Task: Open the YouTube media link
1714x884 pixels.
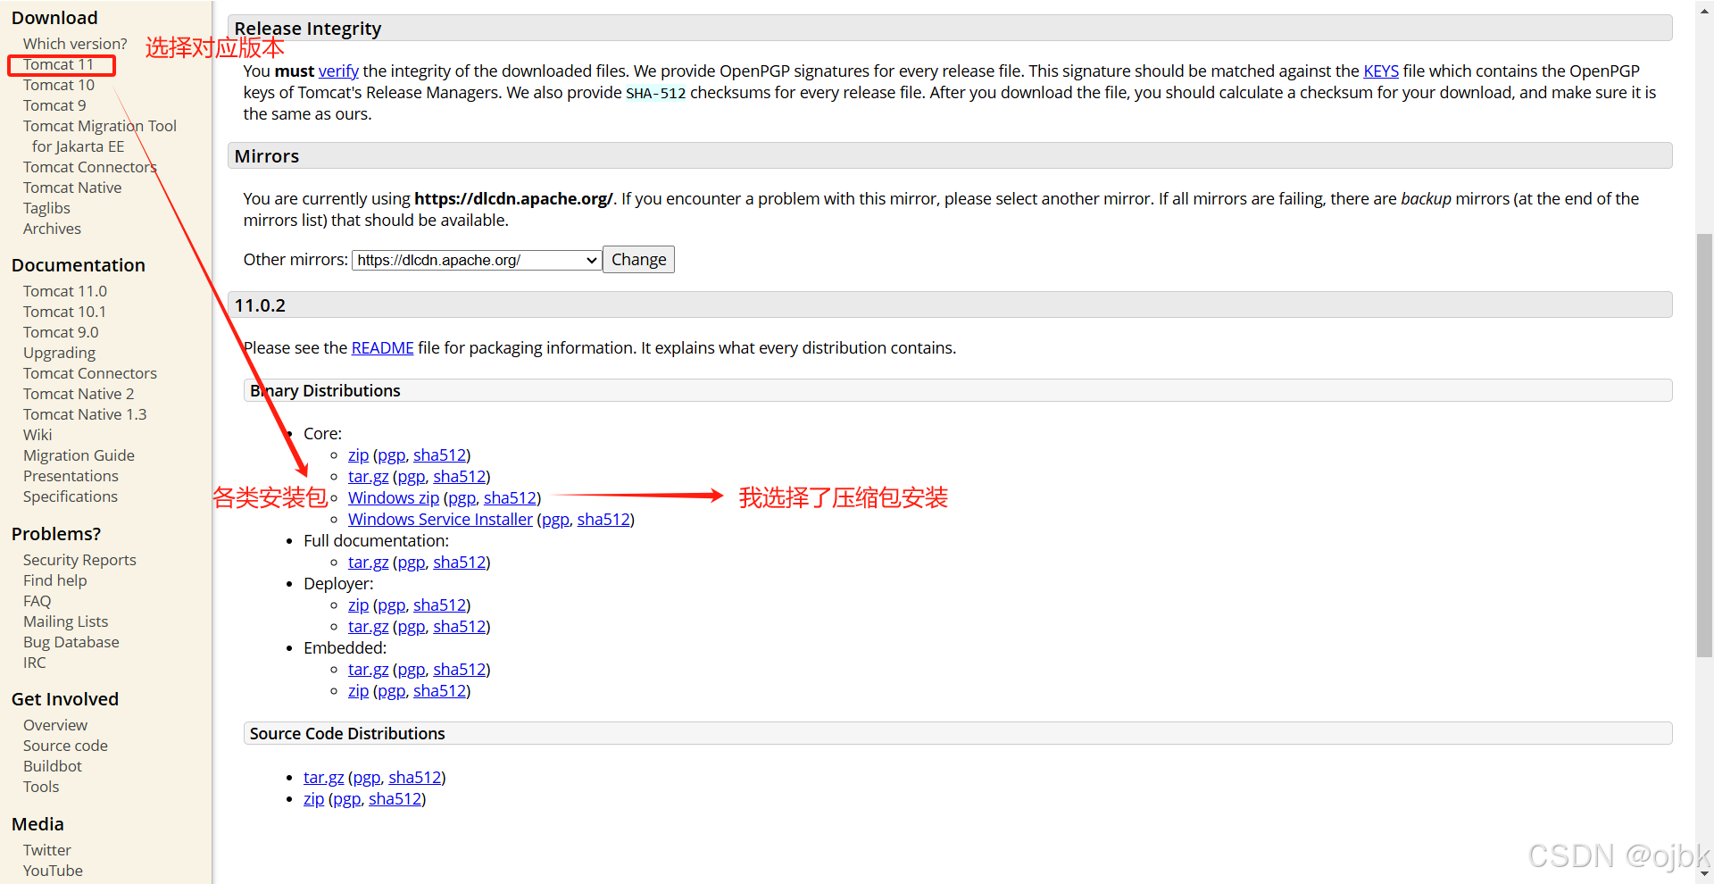Action: pos(53,871)
